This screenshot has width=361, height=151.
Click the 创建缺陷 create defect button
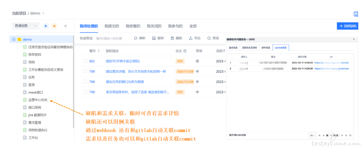coord(348,26)
